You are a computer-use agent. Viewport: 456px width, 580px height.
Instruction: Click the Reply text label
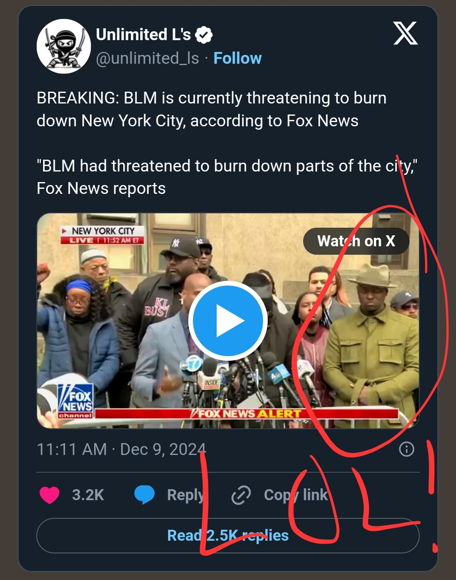(x=185, y=495)
